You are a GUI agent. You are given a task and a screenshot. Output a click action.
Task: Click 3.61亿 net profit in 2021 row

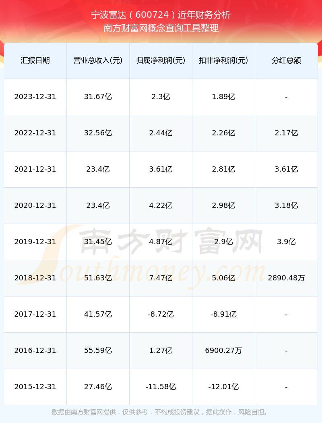click(161, 169)
